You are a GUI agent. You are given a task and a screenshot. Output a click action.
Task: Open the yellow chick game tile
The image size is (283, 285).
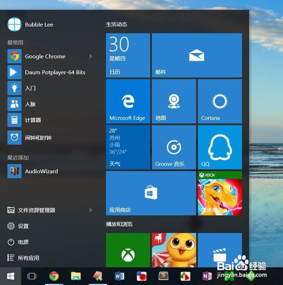[x=174, y=250]
